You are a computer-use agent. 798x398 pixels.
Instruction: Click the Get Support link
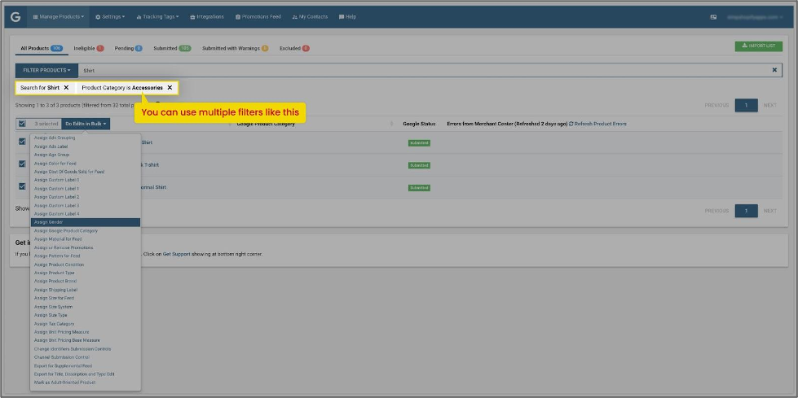[177, 254]
